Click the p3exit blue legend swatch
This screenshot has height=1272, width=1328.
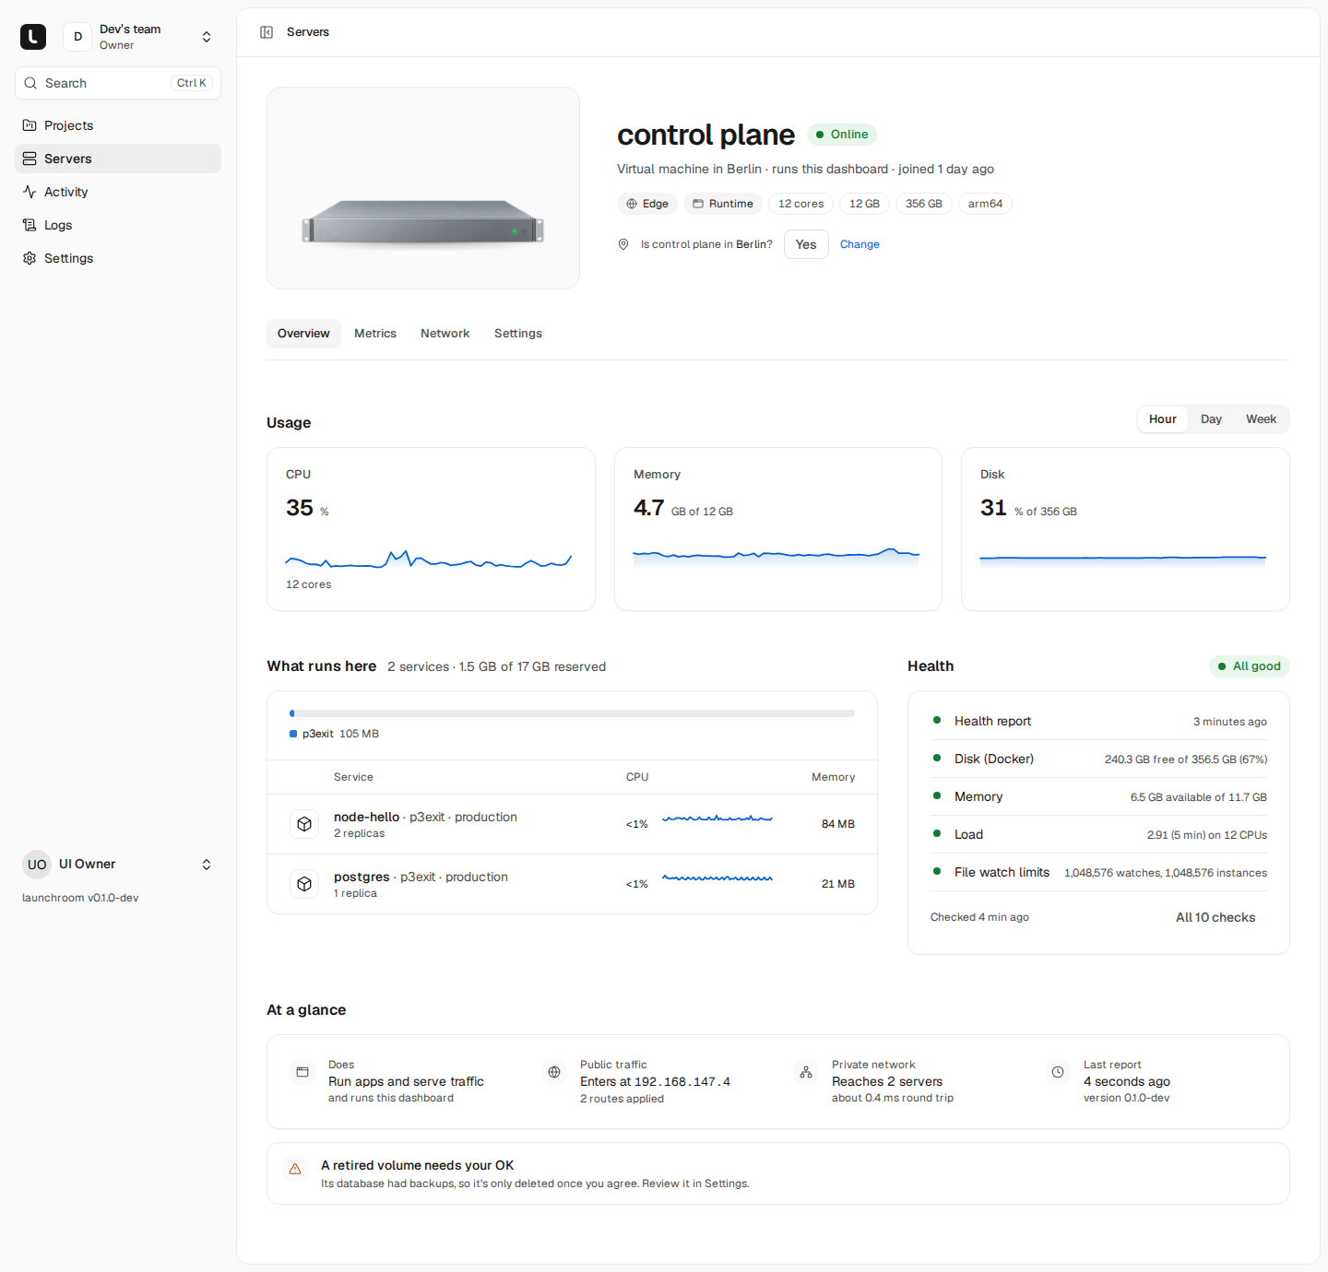click(293, 734)
